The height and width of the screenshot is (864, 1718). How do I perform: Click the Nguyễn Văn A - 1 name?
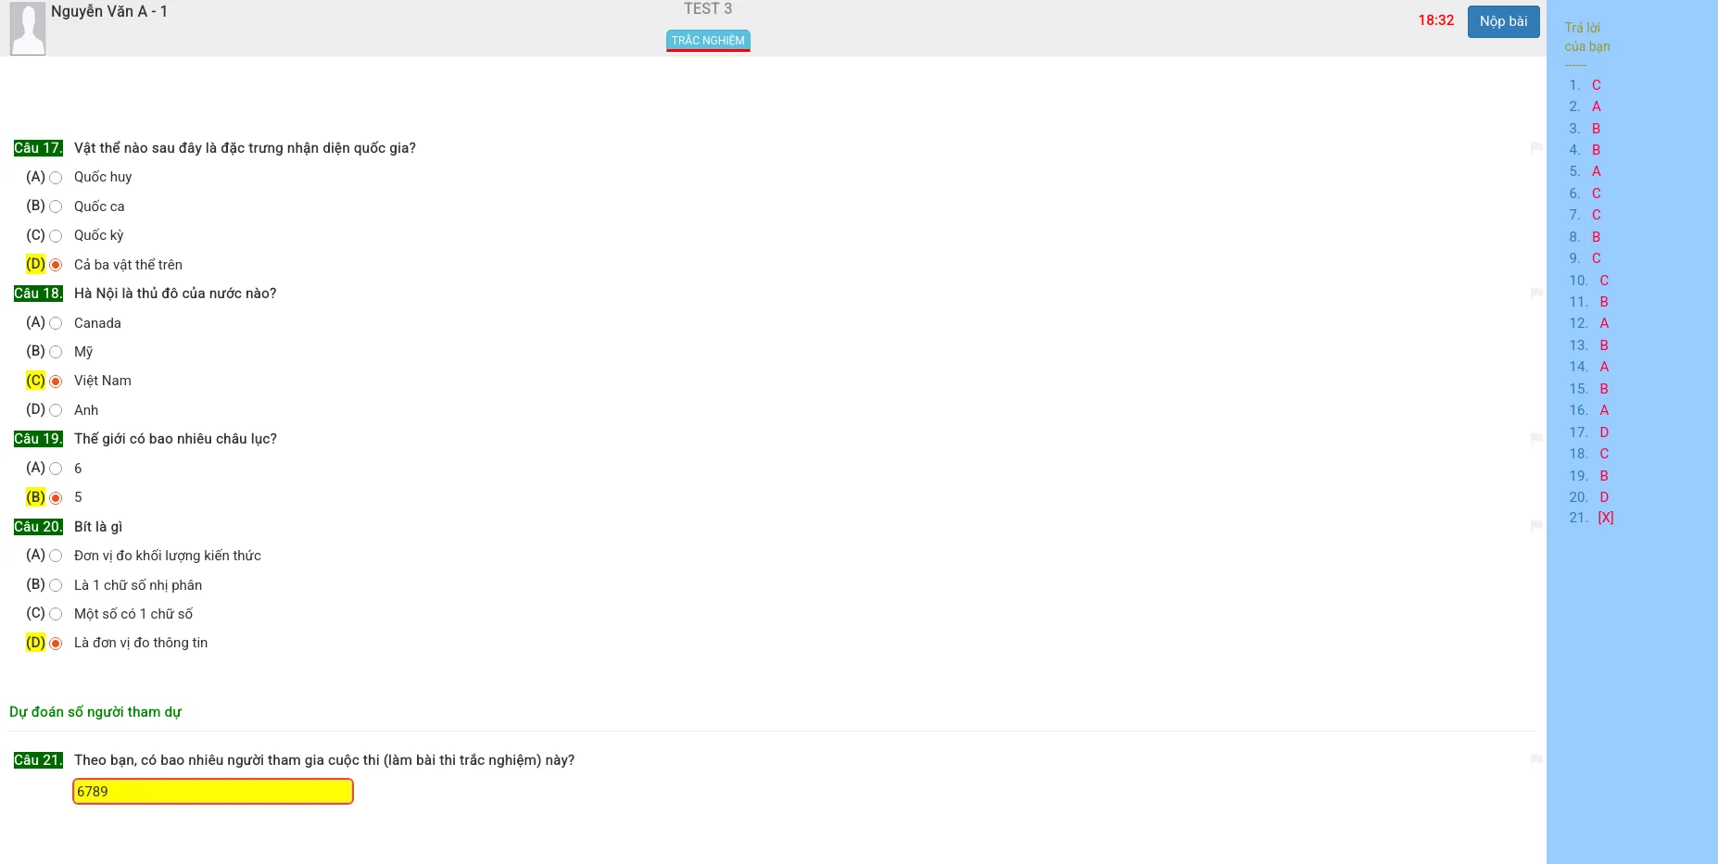tap(109, 12)
